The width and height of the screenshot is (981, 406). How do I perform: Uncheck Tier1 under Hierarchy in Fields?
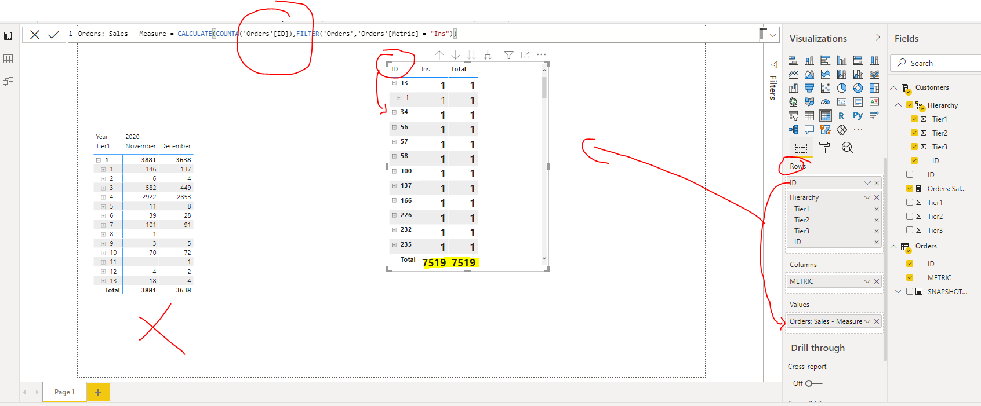coord(914,119)
